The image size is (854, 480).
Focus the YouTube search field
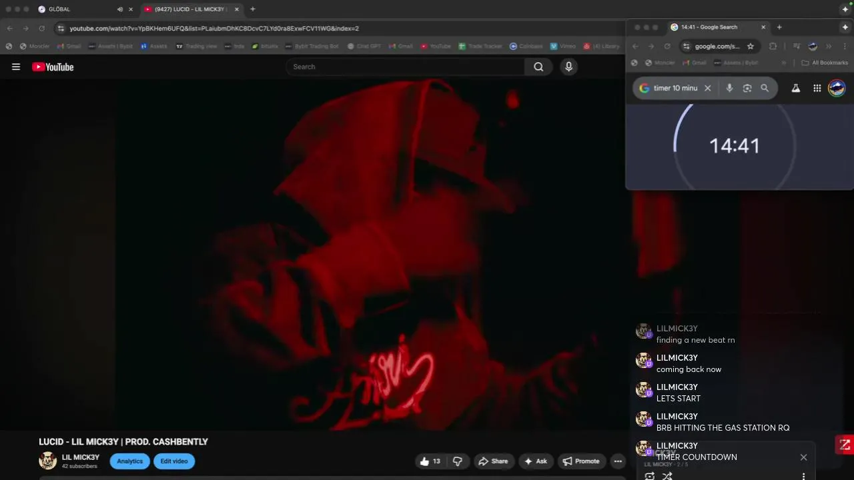tap(406, 67)
